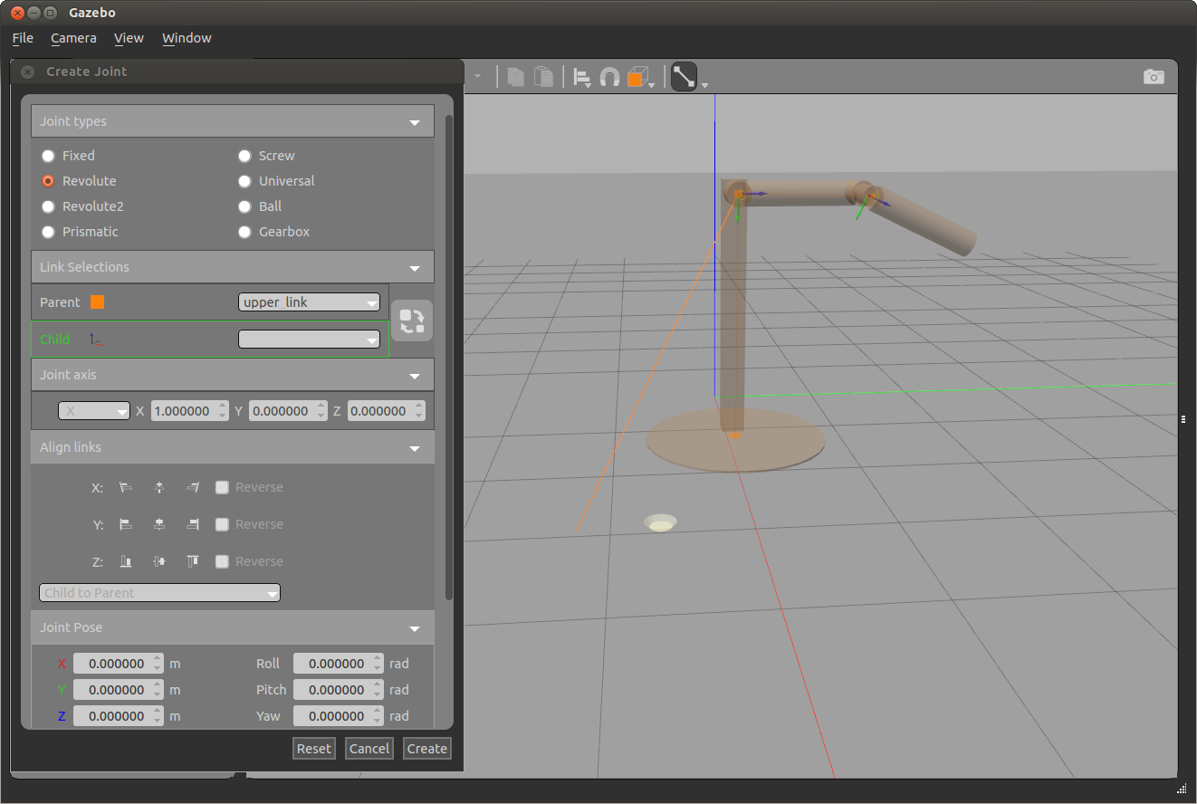Take a screenshot with the camera icon
The height and width of the screenshot is (804, 1197).
[x=1154, y=77]
